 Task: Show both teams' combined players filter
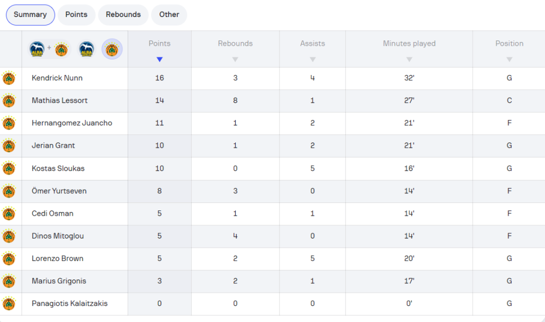(x=49, y=49)
